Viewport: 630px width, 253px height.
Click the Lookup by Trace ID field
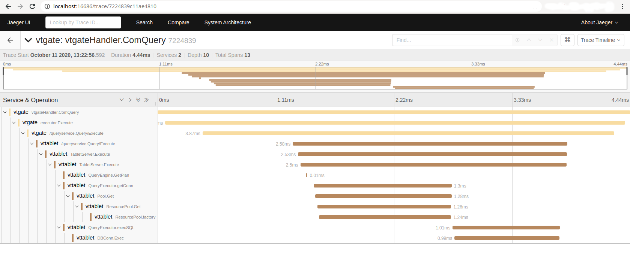83,22
